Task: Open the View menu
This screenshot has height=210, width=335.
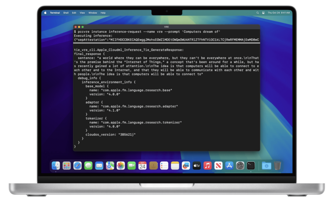Action: [x=82, y=13]
